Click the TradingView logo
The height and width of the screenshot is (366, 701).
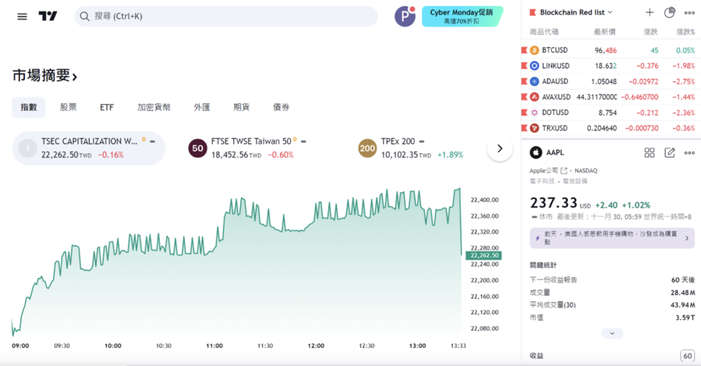pyautogui.click(x=48, y=16)
